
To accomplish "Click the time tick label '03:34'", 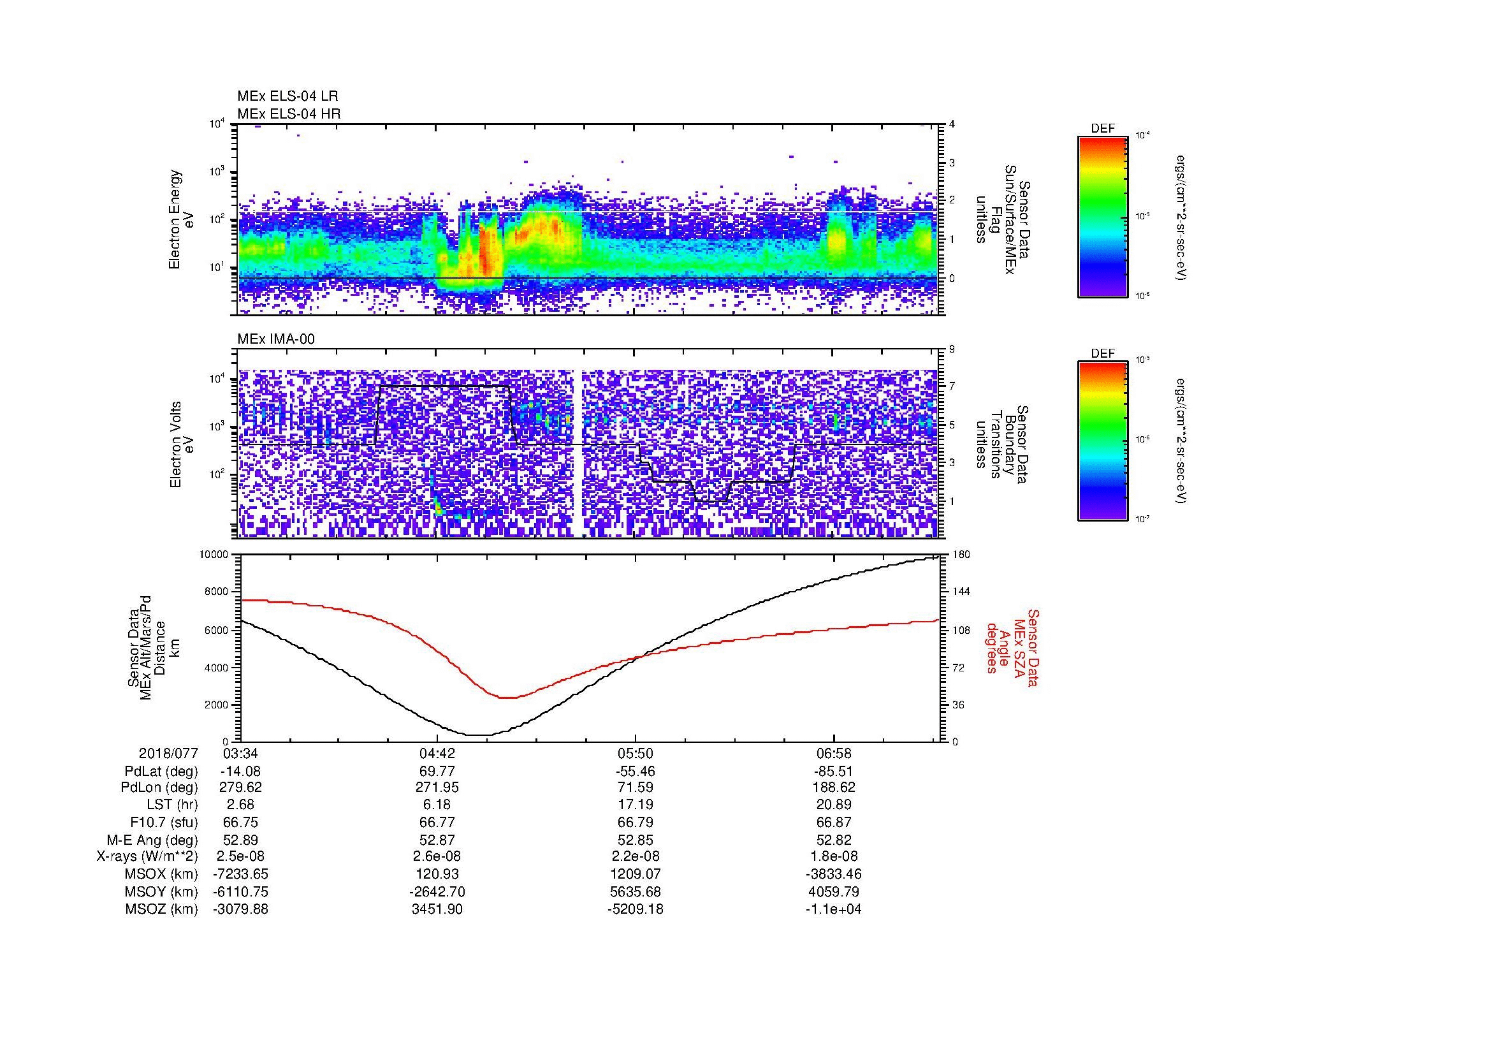I will click(x=240, y=754).
